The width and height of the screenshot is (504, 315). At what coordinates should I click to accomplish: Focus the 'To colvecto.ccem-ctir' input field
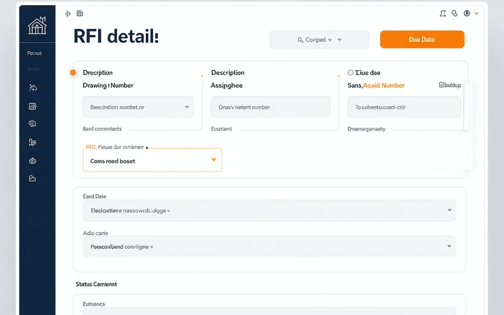(404, 107)
